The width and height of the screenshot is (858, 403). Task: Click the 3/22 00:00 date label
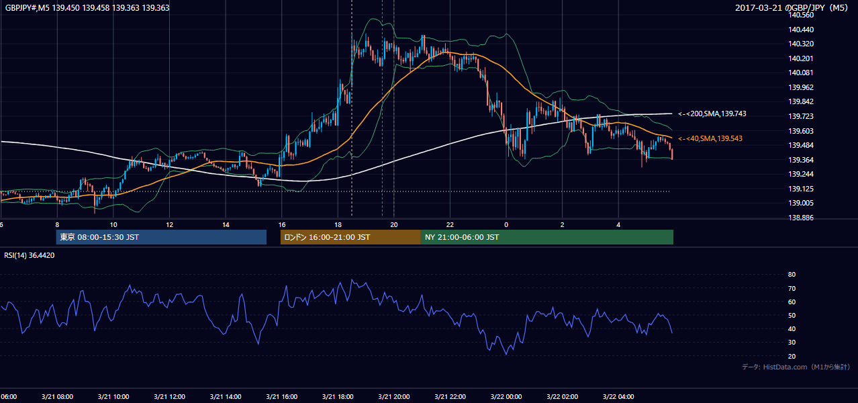click(506, 397)
